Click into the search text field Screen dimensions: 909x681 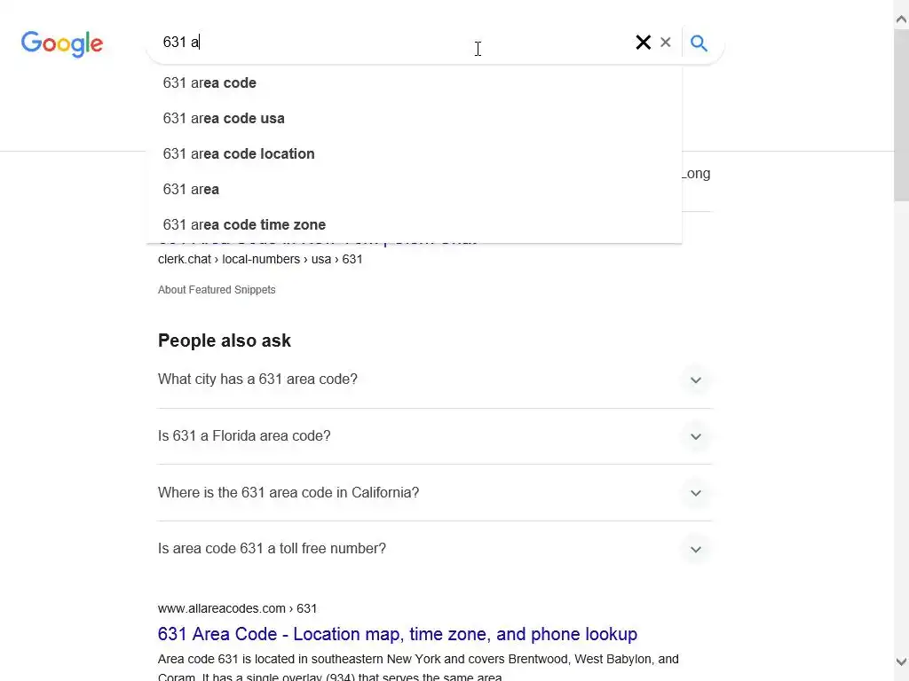[391, 43]
